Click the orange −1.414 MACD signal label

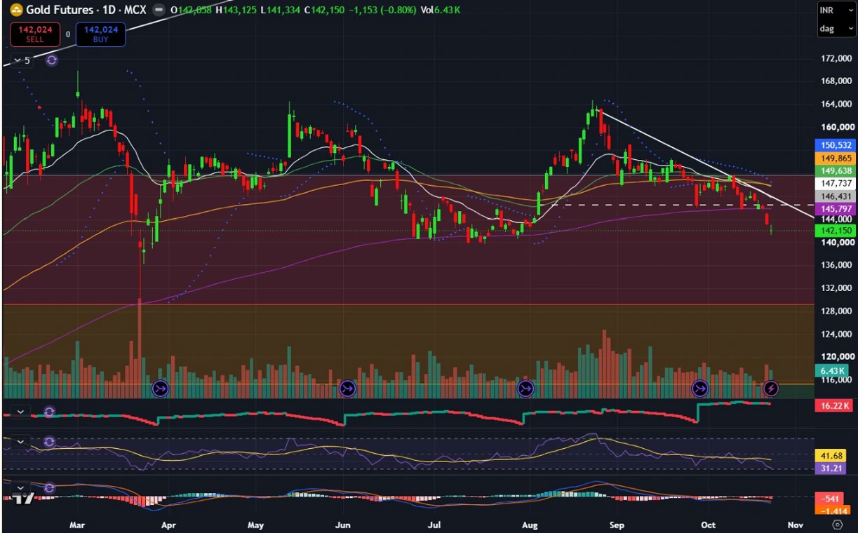(834, 511)
